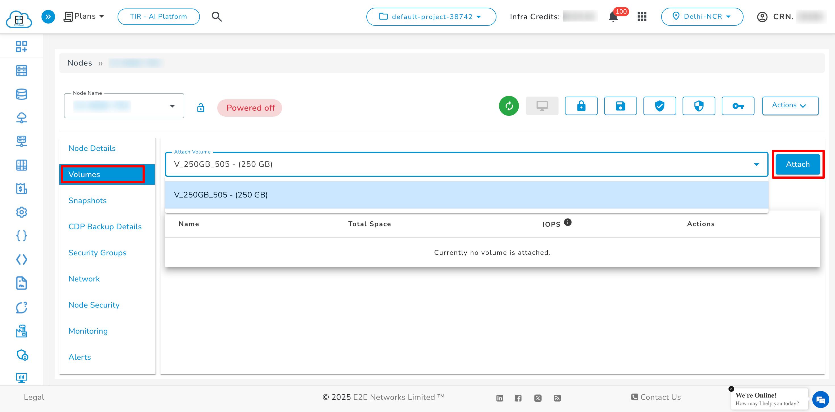Click the lock node icon button
835x412 pixels.
pyautogui.click(x=581, y=106)
